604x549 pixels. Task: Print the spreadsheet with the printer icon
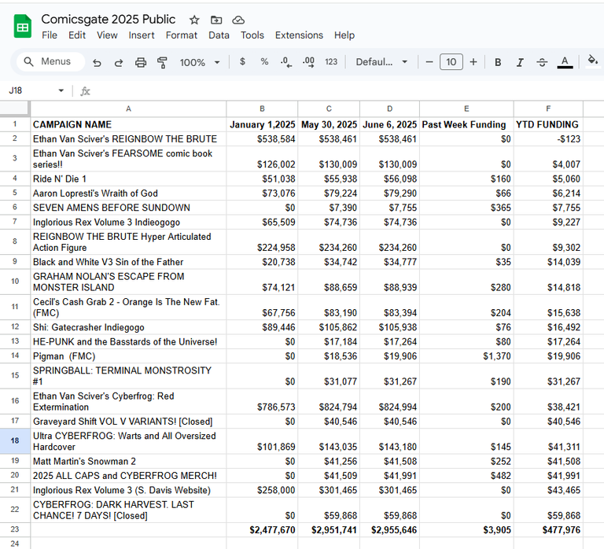point(141,62)
